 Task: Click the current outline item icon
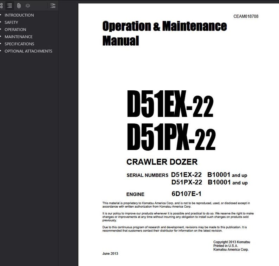(53, 6)
